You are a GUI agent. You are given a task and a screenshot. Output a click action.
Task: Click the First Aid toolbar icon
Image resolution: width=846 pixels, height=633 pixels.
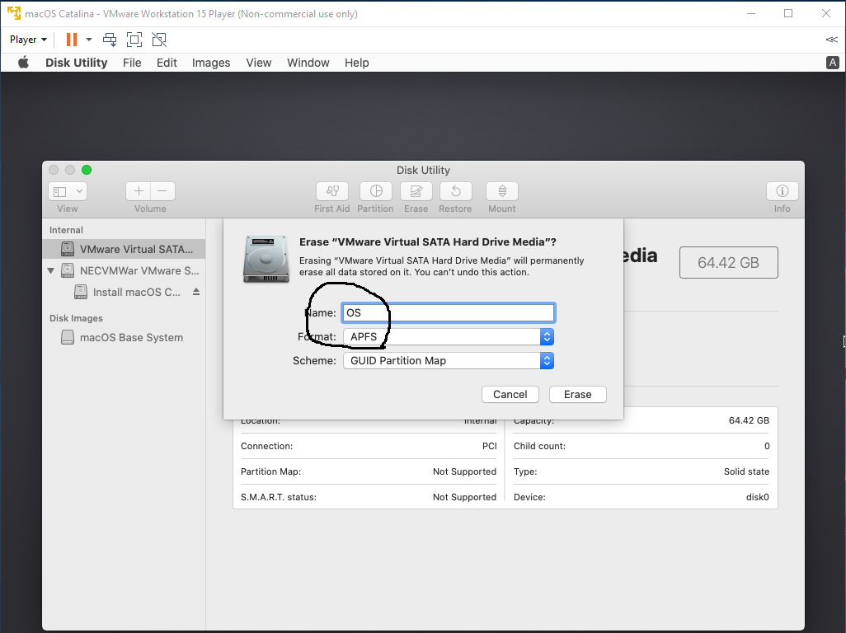click(x=331, y=191)
